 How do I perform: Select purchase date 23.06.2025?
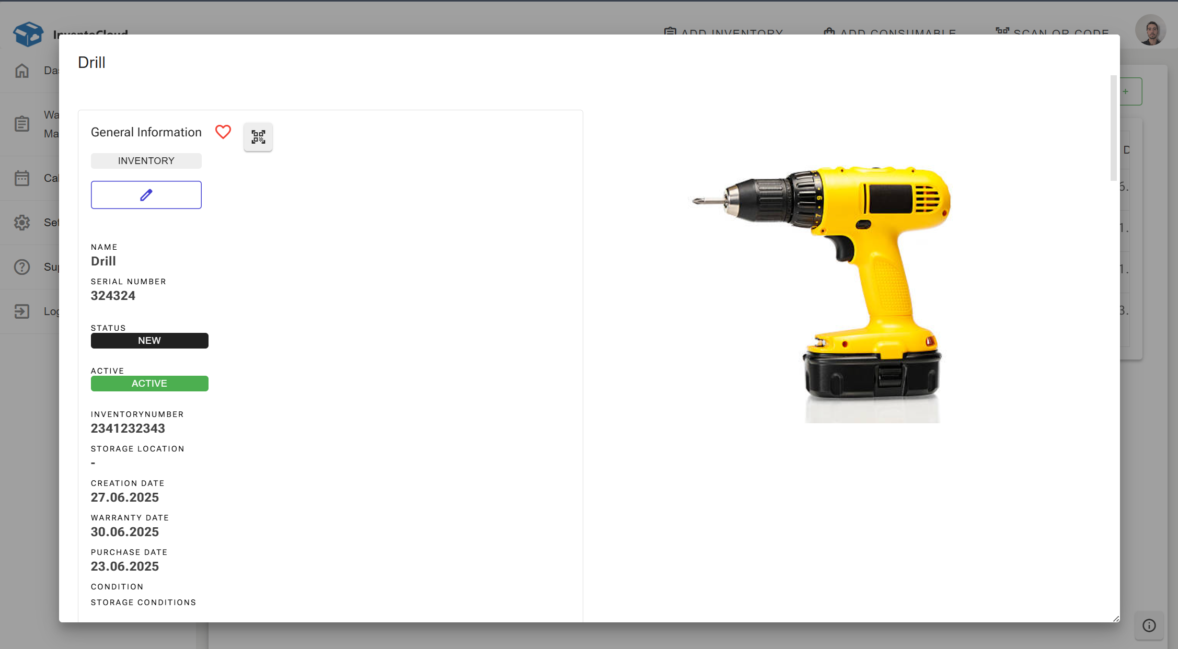(x=125, y=566)
